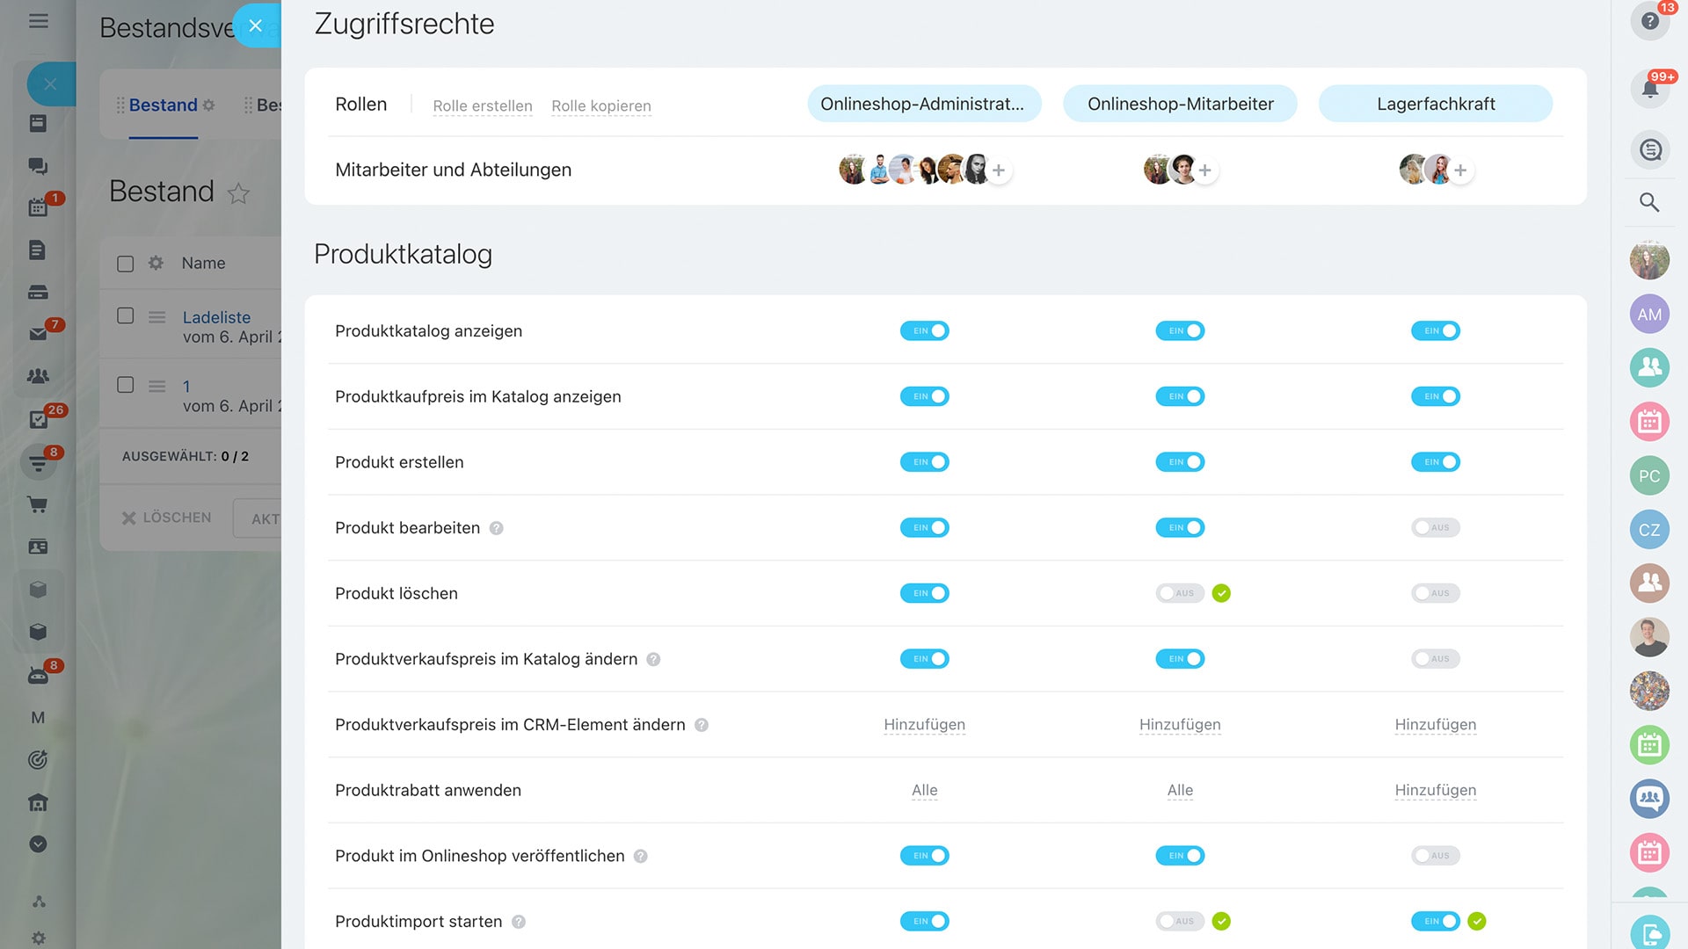Click the Rolle kopieren link

pos(600,105)
